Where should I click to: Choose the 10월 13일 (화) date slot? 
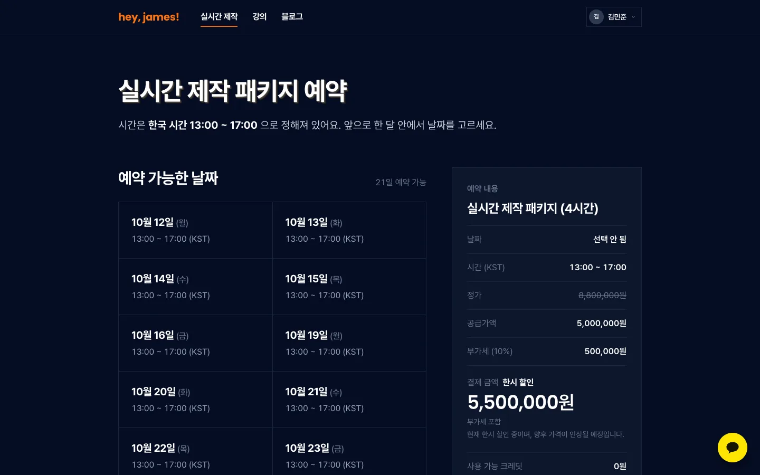click(349, 230)
